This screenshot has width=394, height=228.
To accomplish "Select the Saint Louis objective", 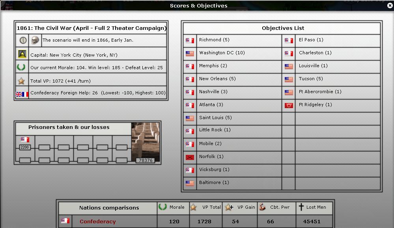I will tap(215, 118).
